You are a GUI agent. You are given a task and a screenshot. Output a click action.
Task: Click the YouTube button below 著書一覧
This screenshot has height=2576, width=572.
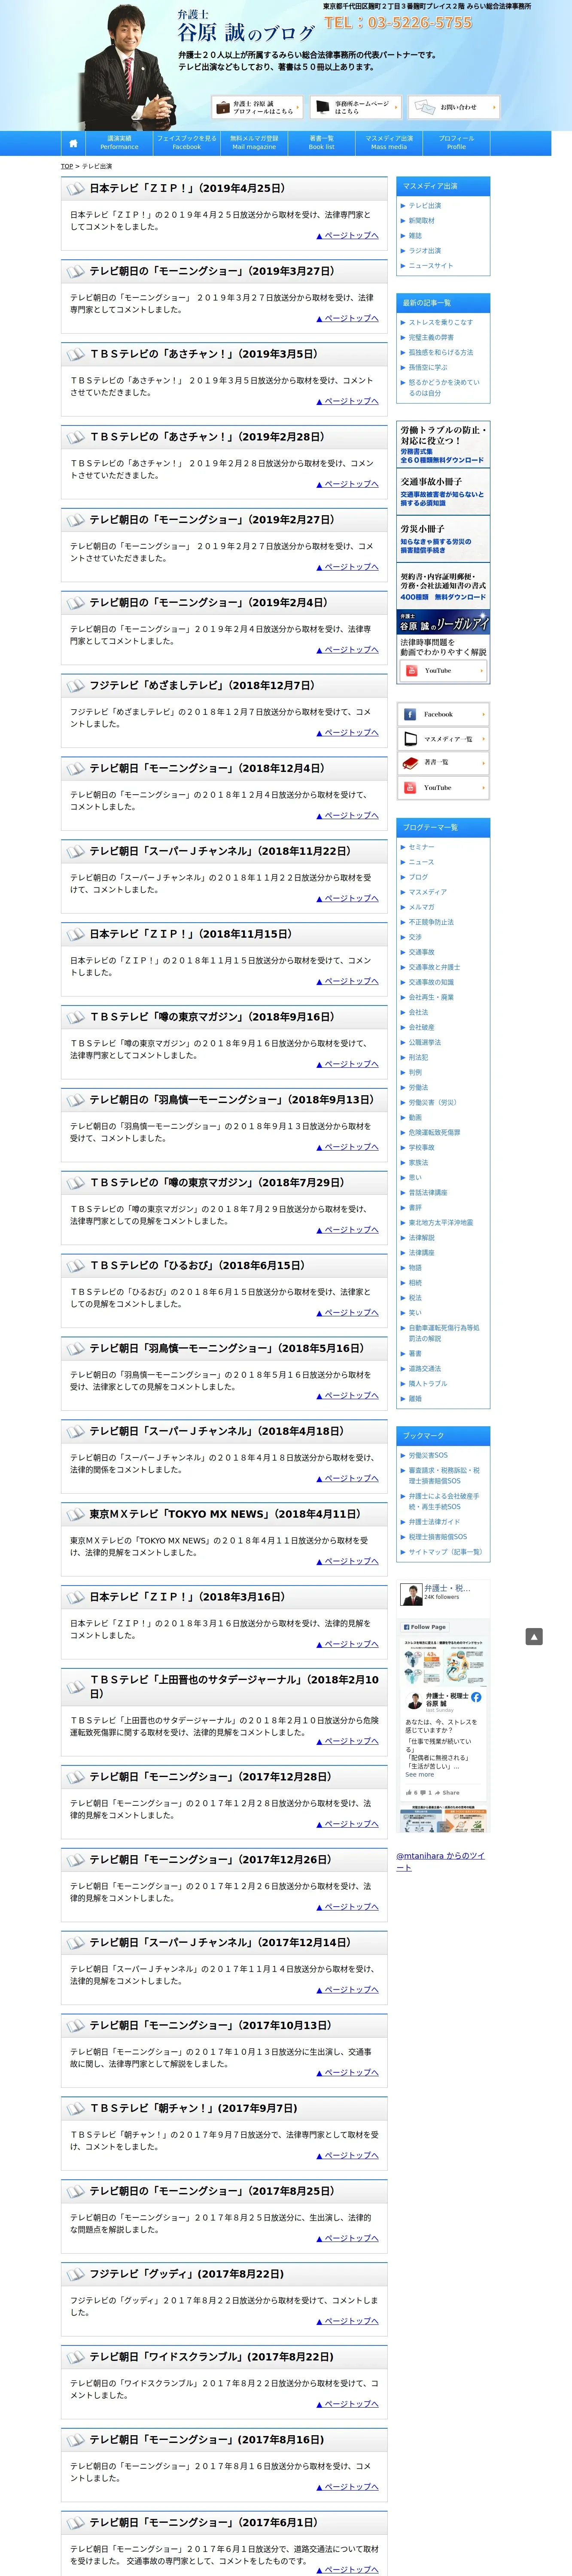443,788
